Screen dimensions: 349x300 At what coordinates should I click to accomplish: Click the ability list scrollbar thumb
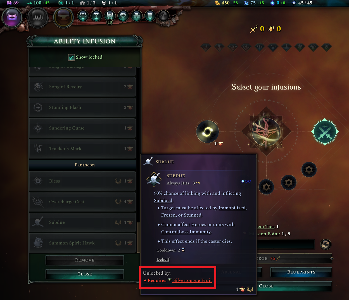tap(138, 237)
